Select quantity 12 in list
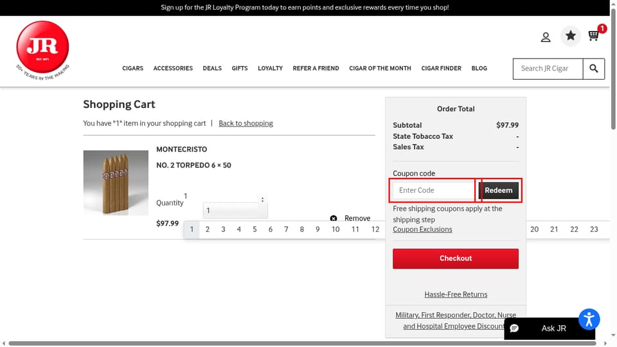The width and height of the screenshot is (617, 347). [x=375, y=229]
